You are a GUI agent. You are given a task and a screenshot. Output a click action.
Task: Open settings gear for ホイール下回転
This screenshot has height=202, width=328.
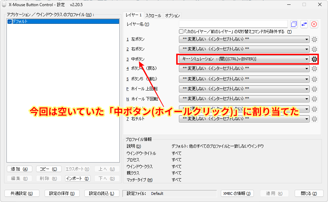click(314, 99)
